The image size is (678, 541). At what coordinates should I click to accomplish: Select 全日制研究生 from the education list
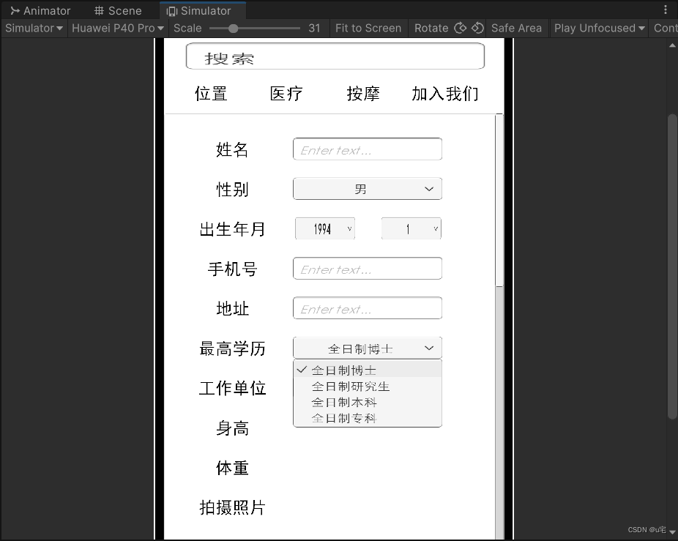tap(349, 387)
